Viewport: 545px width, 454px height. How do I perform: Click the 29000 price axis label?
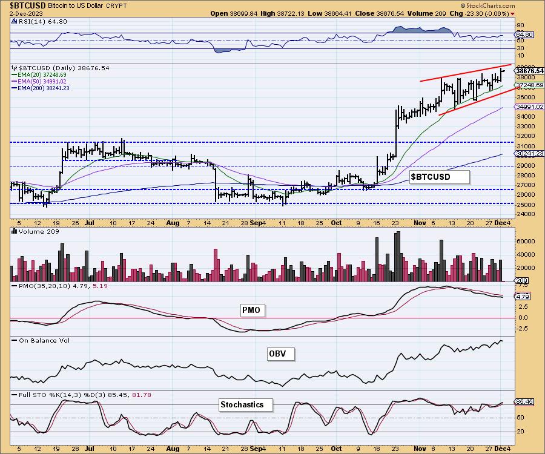pos(526,165)
